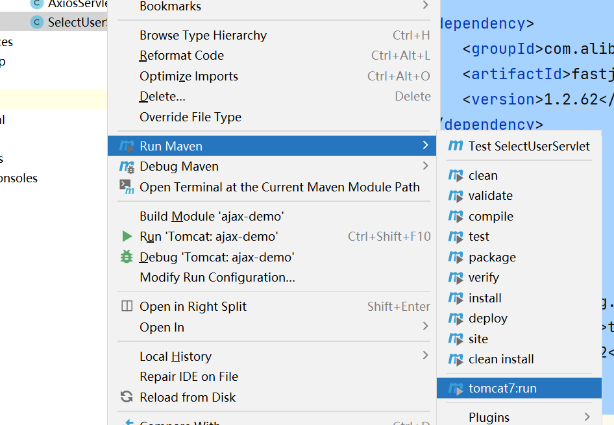This screenshot has width=614, height=425.
Task: Choose Optimize Imports from context menu
Action: 189,76
